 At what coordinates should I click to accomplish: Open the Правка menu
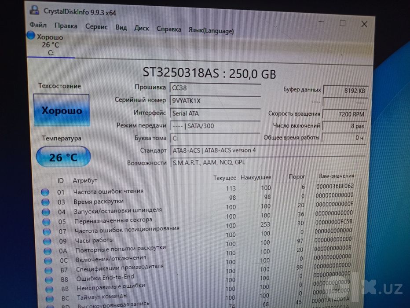tap(66, 26)
